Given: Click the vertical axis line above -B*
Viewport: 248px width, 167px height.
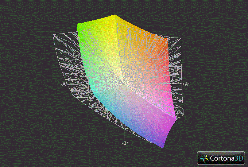Looking at the screenshot, I should (125, 133).
